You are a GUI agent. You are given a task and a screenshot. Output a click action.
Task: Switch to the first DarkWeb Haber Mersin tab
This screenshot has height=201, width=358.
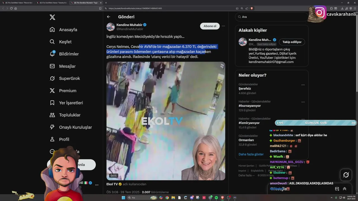pos(17,3)
